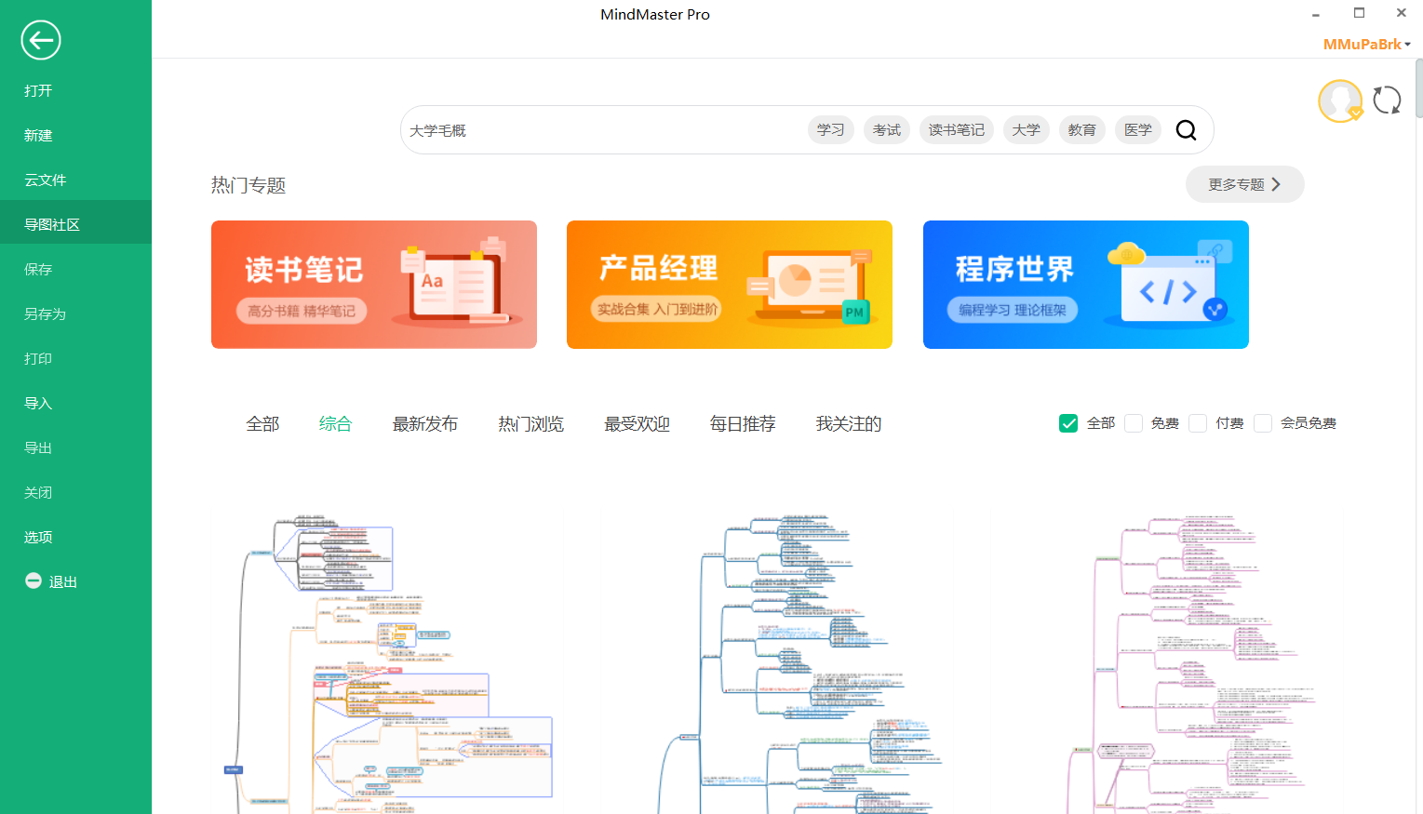
Task: Select 导图社区 in the sidebar
Action: click(x=75, y=224)
